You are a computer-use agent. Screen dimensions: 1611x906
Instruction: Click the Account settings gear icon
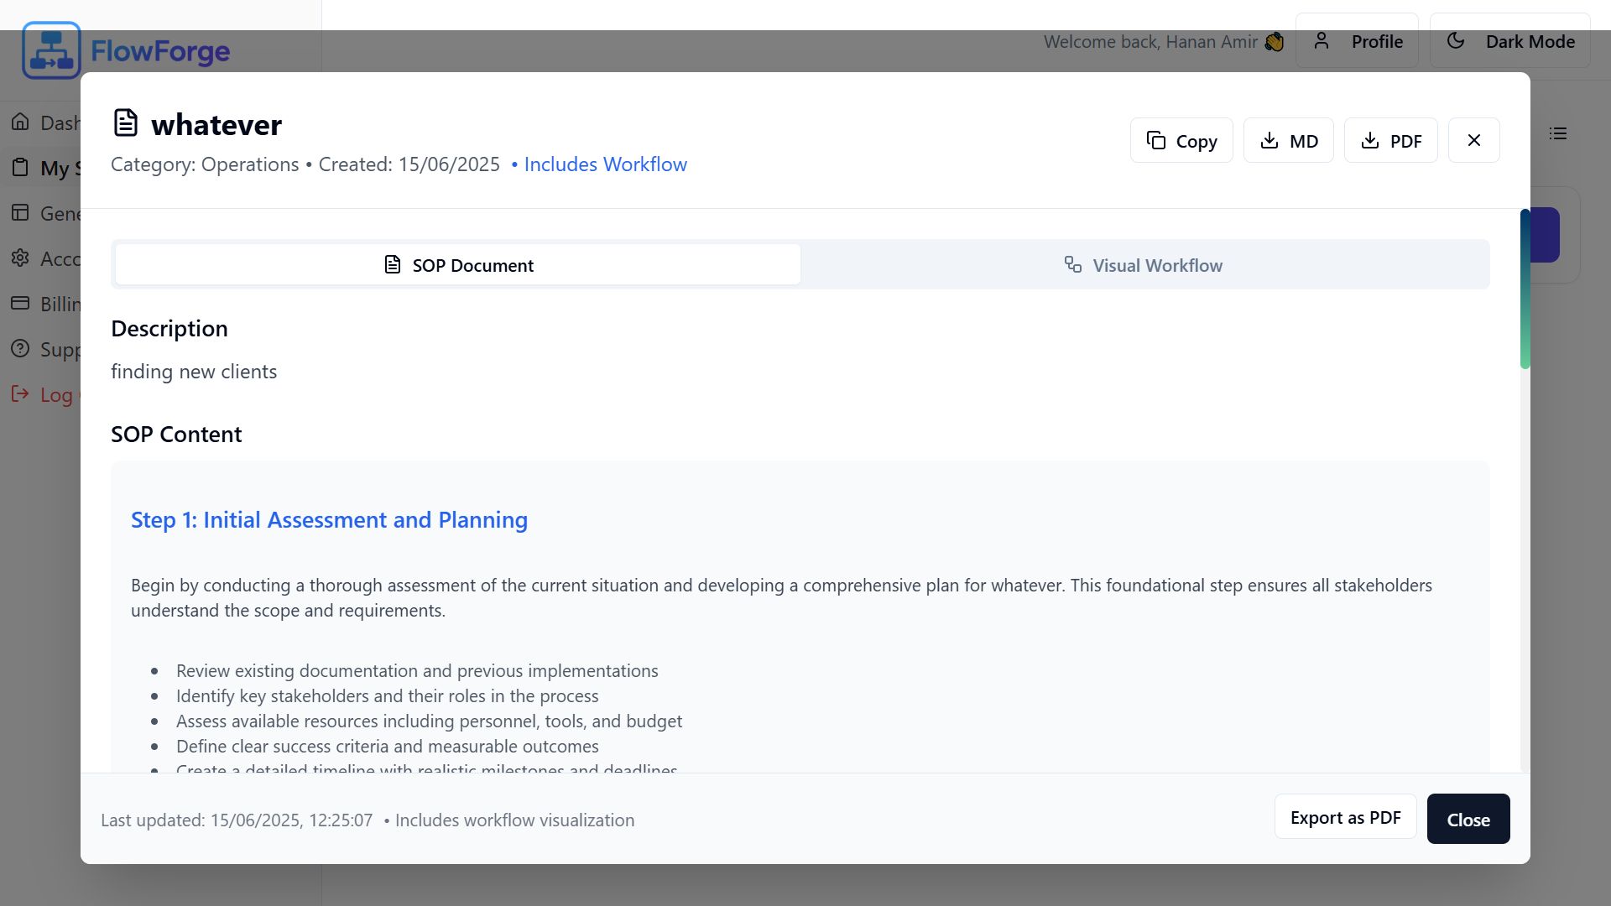click(x=20, y=258)
